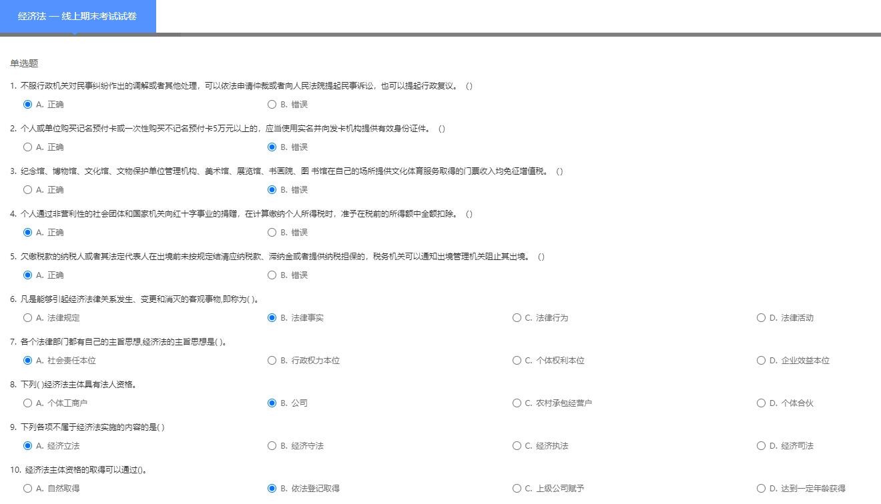The height and width of the screenshot is (504, 881).
Task: Mark answer B. 经济守法
Action: pos(272,446)
